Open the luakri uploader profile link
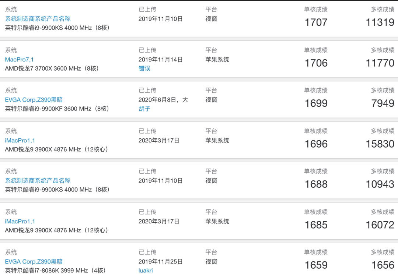Screen dimensions: 398x279 [146, 271]
